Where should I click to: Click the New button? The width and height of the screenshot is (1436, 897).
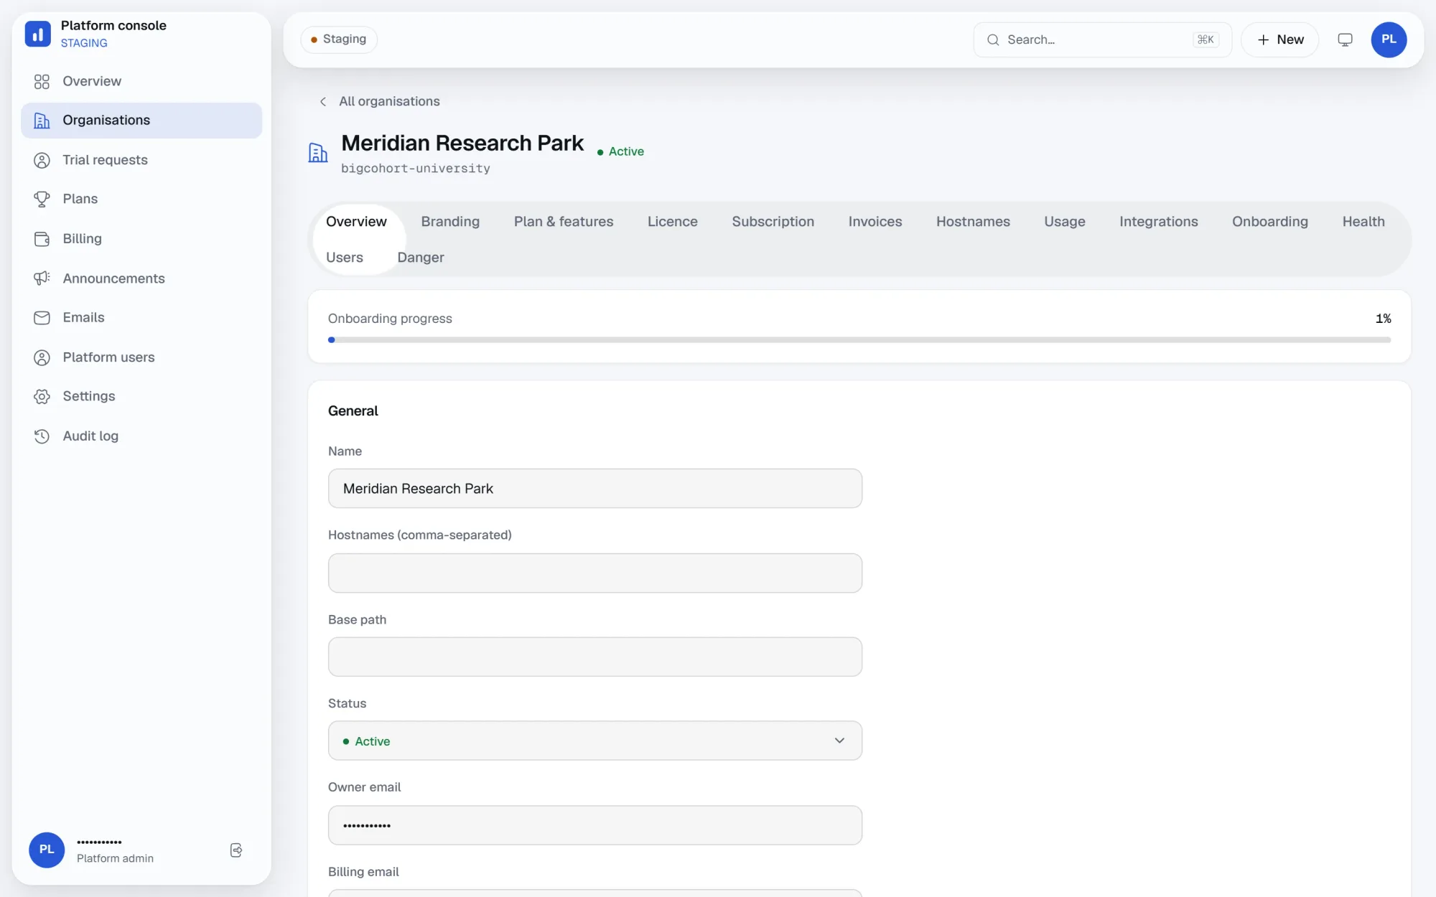[1279, 40]
